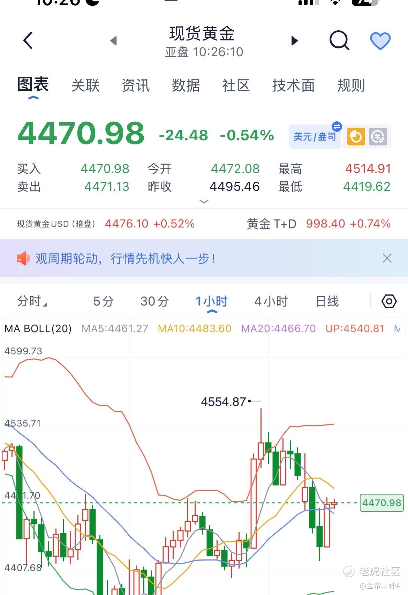Open the 数据 tab
Screen dimensions: 408x595
coord(186,85)
